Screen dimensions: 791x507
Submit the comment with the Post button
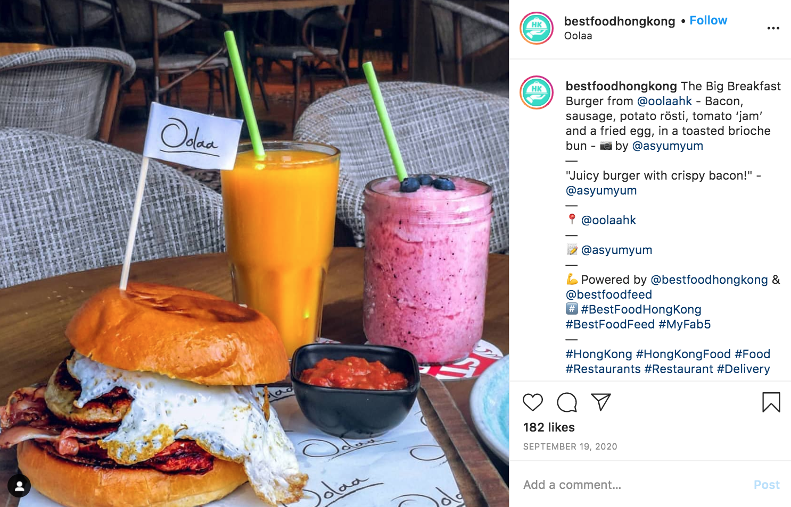click(767, 485)
